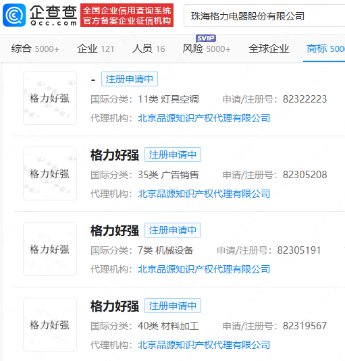This screenshot has width=345, height=361.
Task: Click the 11类 灯具空调 classification text
Action: [x=168, y=99]
